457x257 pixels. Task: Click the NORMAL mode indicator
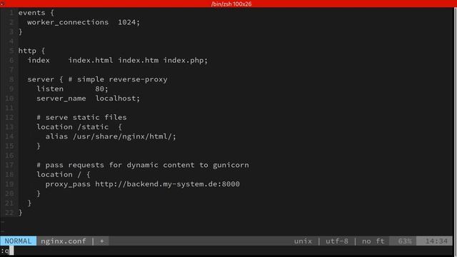coord(18,241)
